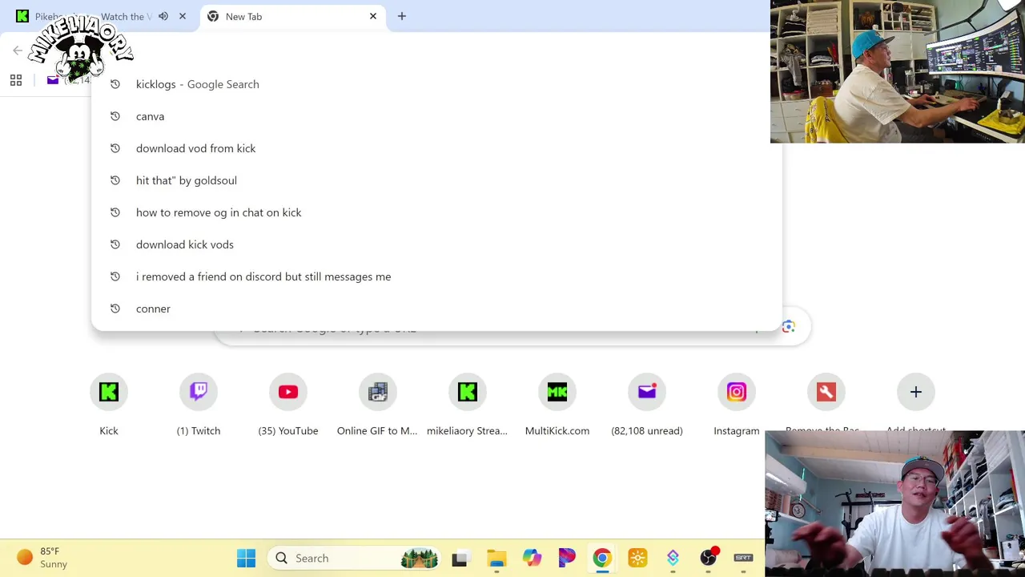The width and height of the screenshot is (1025, 577).
Task: Open the Online GIF to M... shortcut
Action: point(378,406)
